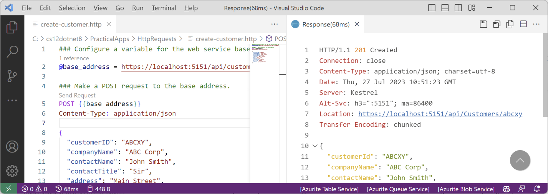This screenshot has height=194, width=548.
Task: Switch to the Response(68ms) tab
Action: 326,24
